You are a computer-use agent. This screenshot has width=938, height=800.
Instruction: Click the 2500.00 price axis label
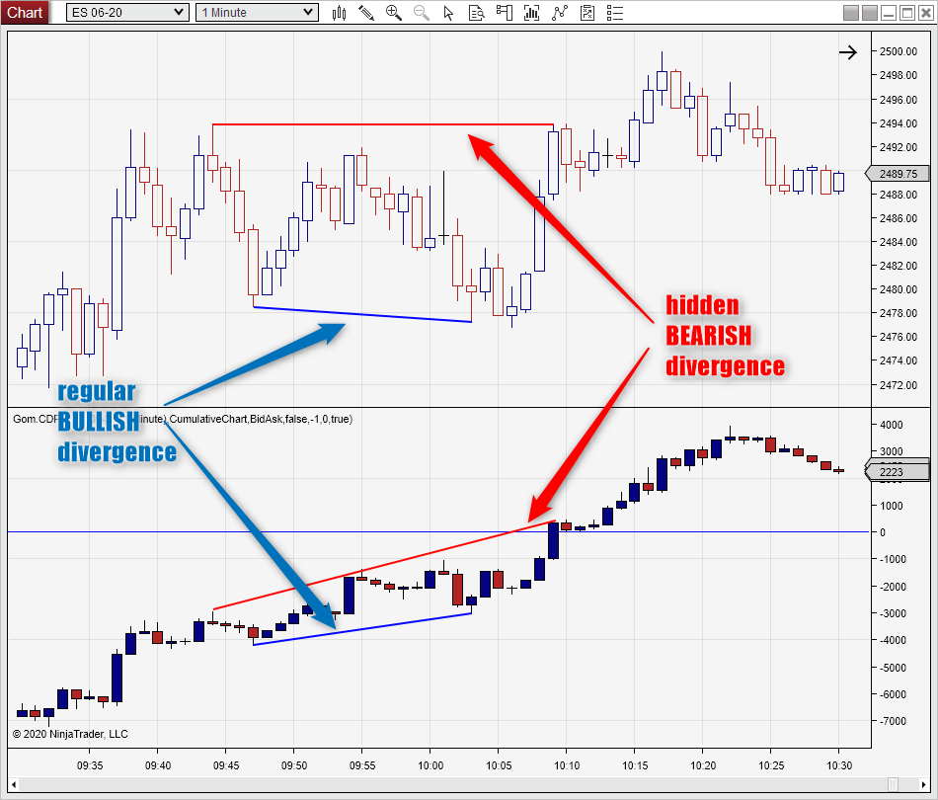click(898, 51)
